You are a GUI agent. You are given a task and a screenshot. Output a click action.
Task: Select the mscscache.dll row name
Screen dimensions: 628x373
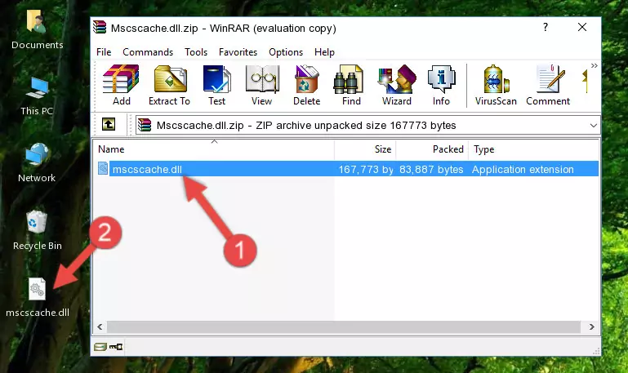click(147, 169)
